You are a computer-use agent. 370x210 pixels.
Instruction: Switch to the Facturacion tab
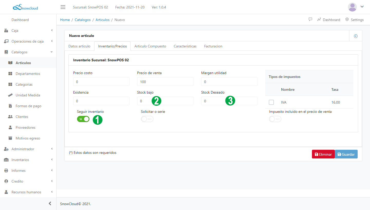click(x=213, y=46)
